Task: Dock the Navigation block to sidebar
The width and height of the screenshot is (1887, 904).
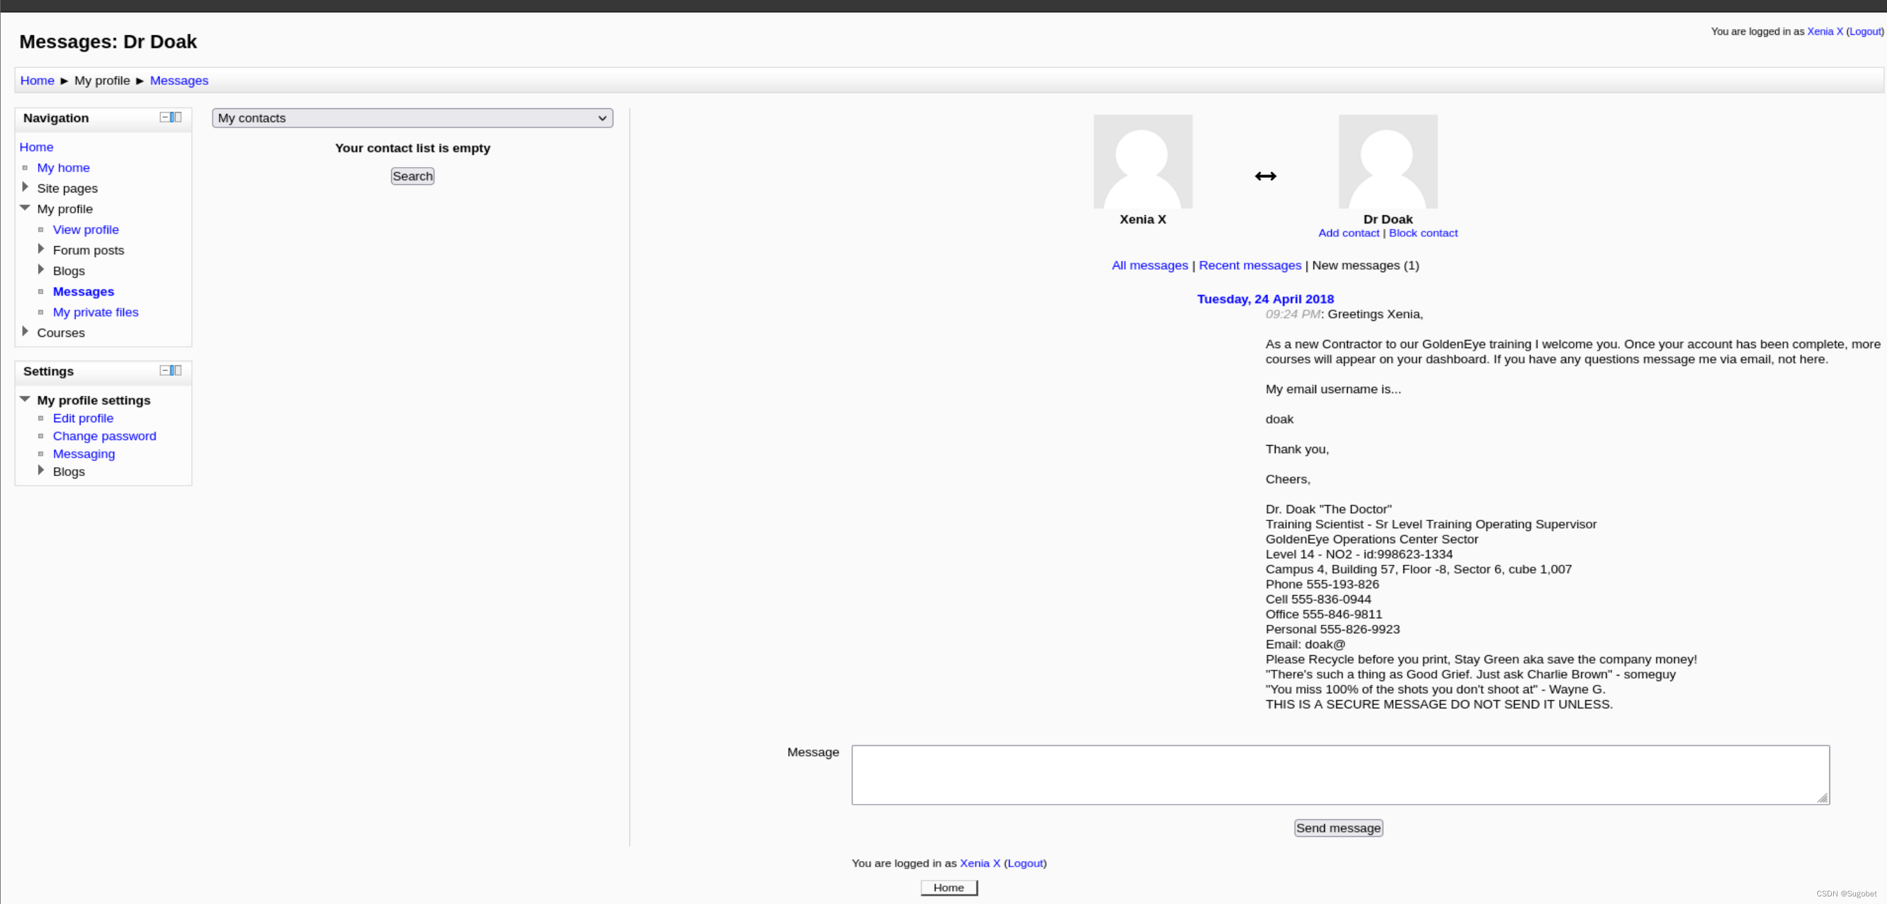Action: click(176, 117)
